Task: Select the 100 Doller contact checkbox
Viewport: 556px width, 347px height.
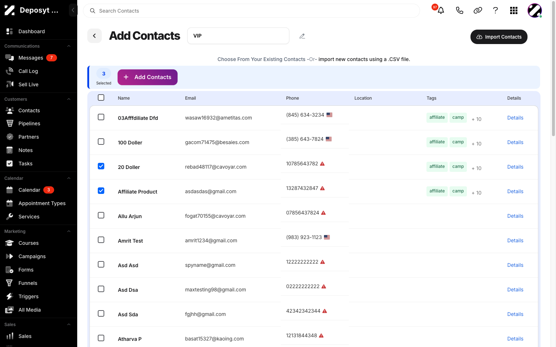Action: tap(101, 142)
